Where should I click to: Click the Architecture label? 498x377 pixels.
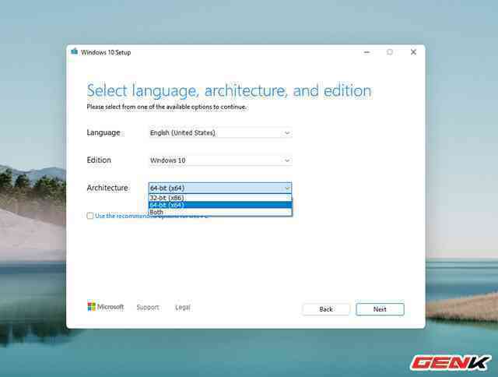tap(107, 188)
